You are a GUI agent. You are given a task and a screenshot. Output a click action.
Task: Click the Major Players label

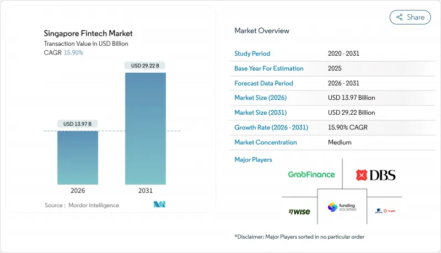tap(253, 159)
